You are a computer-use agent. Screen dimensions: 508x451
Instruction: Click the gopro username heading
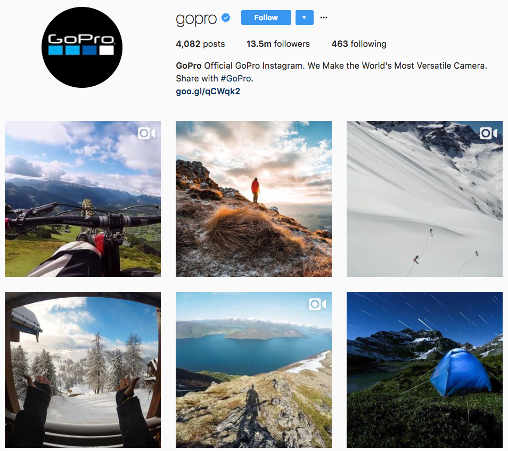click(x=196, y=19)
